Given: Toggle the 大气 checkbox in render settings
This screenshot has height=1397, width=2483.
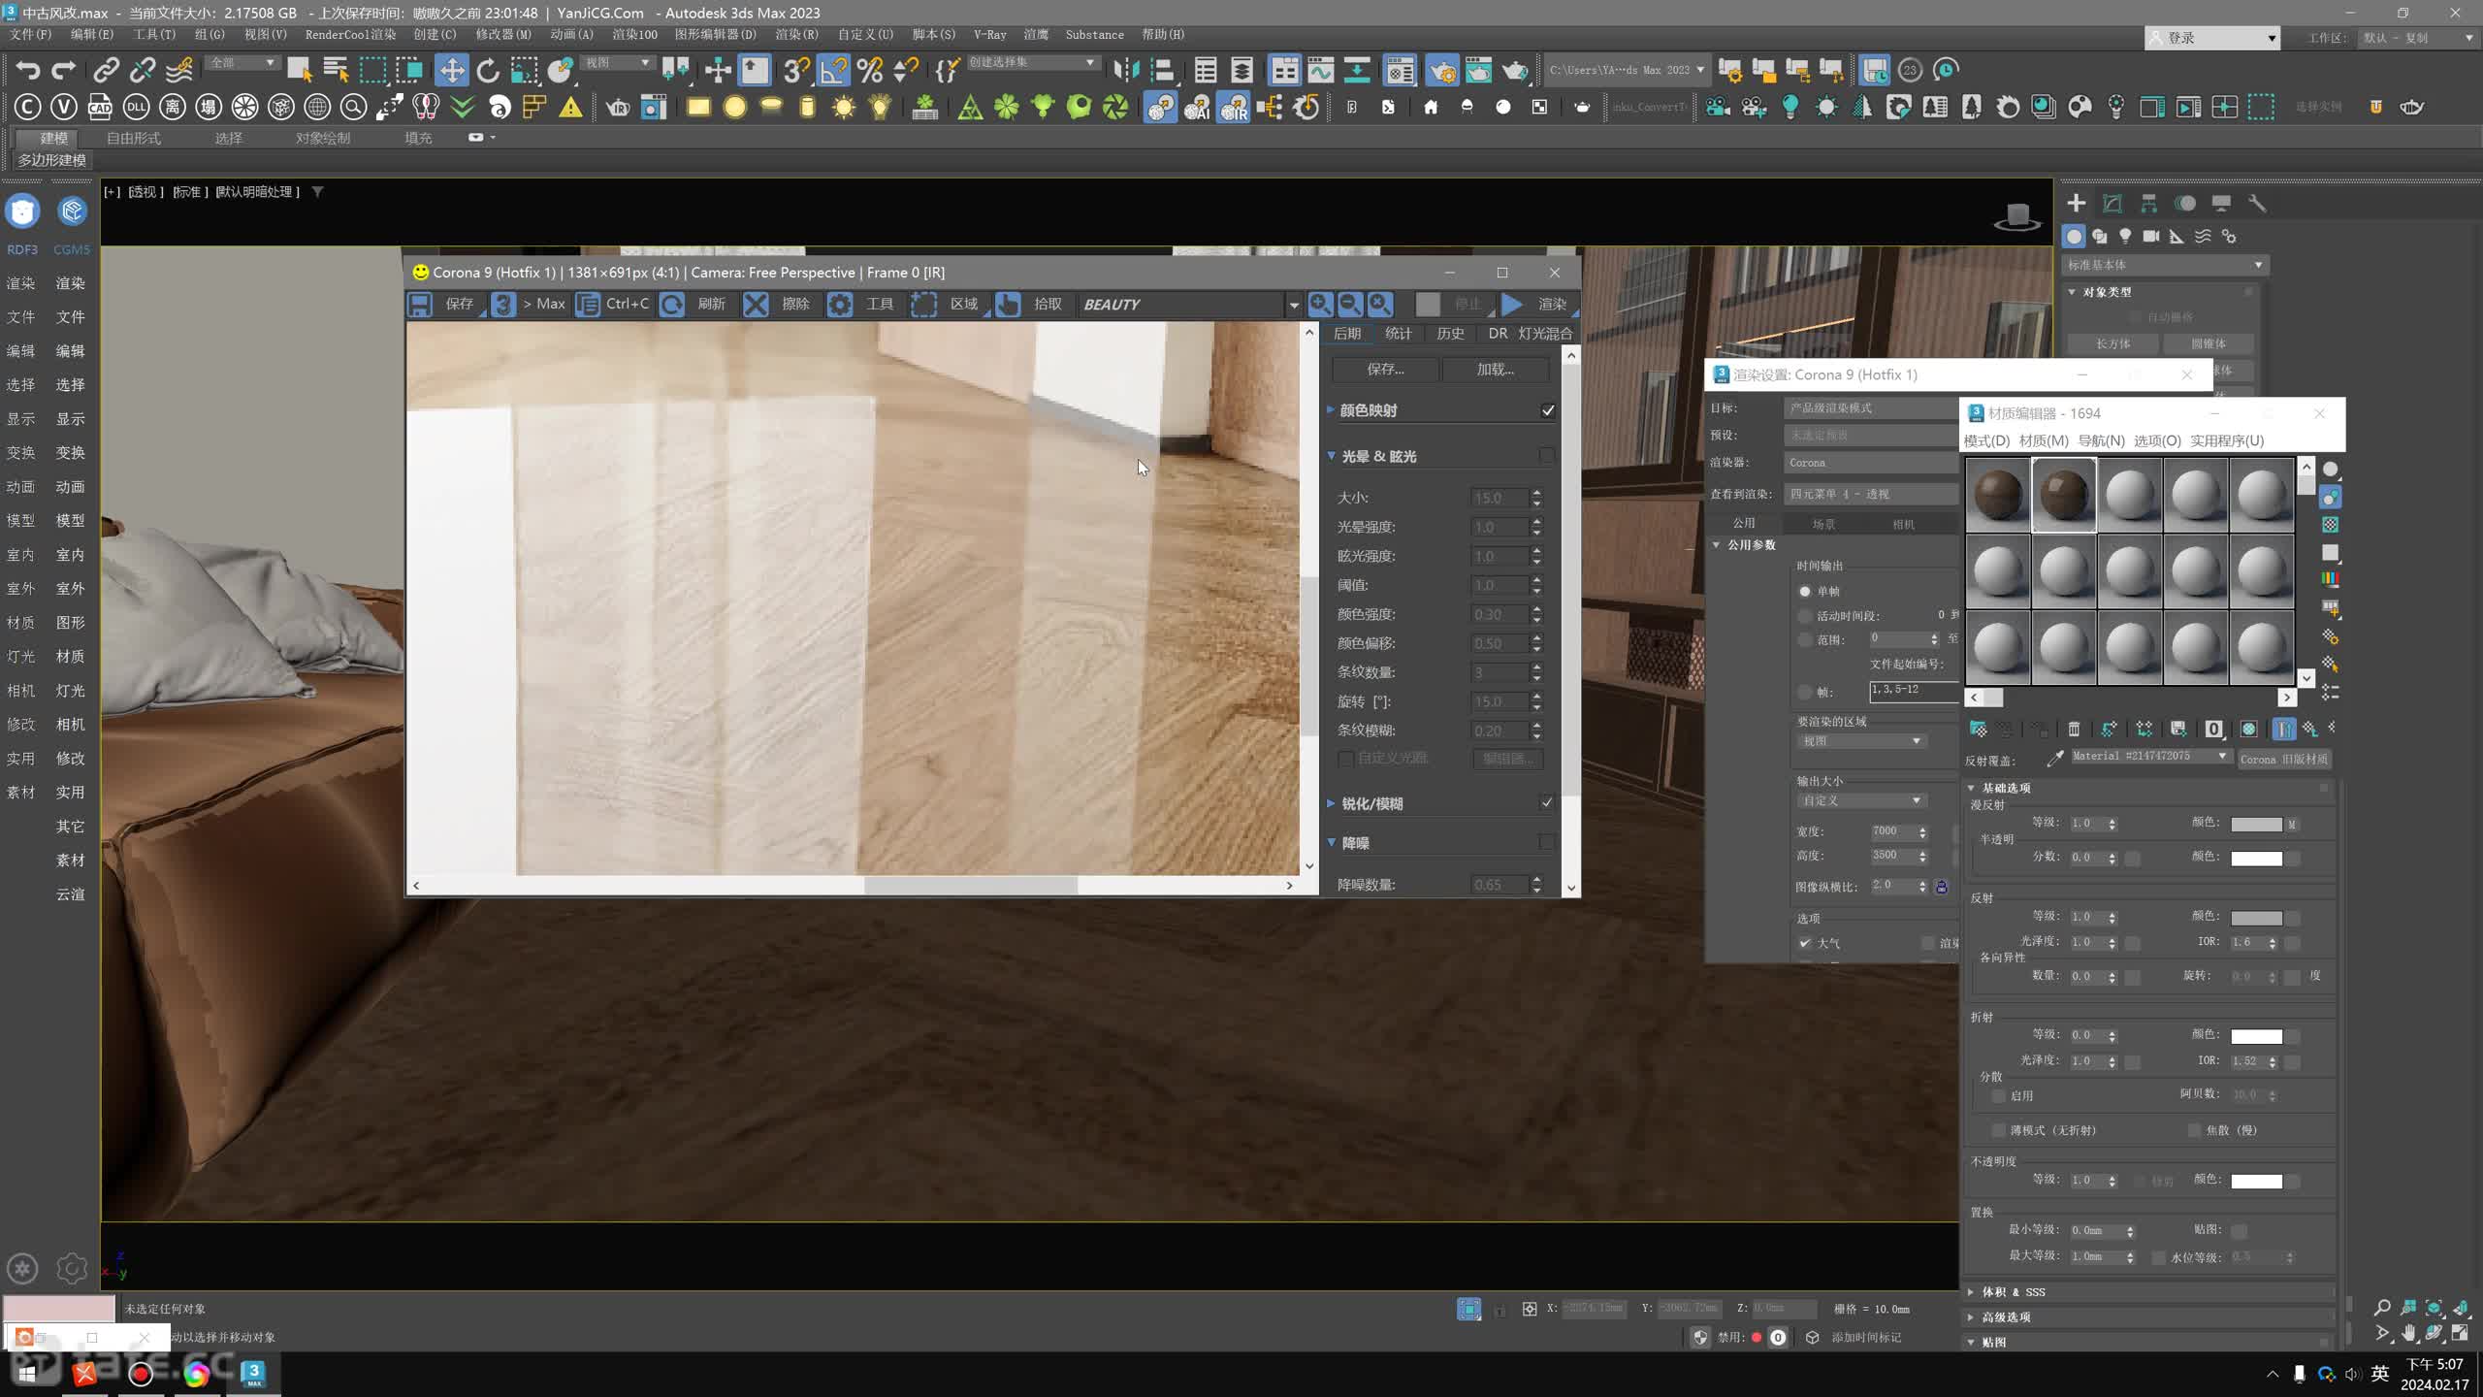Looking at the screenshot, I should point(1805,943).
